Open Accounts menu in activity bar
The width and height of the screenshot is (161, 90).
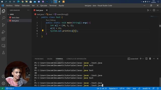(x=3, y=76)
